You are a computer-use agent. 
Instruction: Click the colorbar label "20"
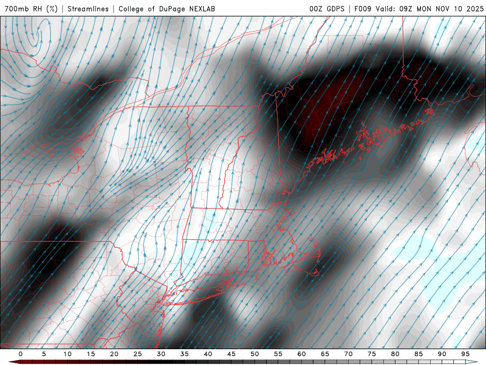[114, 354]
